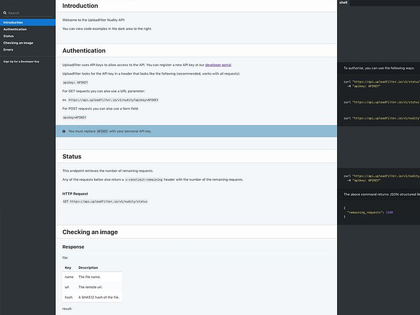Click the 'remaining_requests' JSON key
The width and height of the screenshot is (420, 315).
(364, 213)
